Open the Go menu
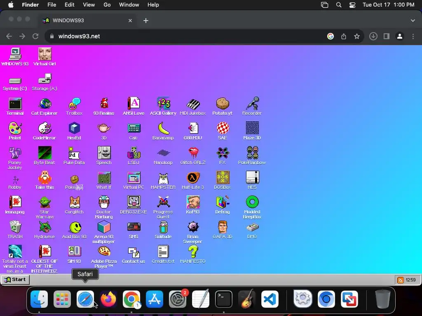 click(x=107, y=5)
